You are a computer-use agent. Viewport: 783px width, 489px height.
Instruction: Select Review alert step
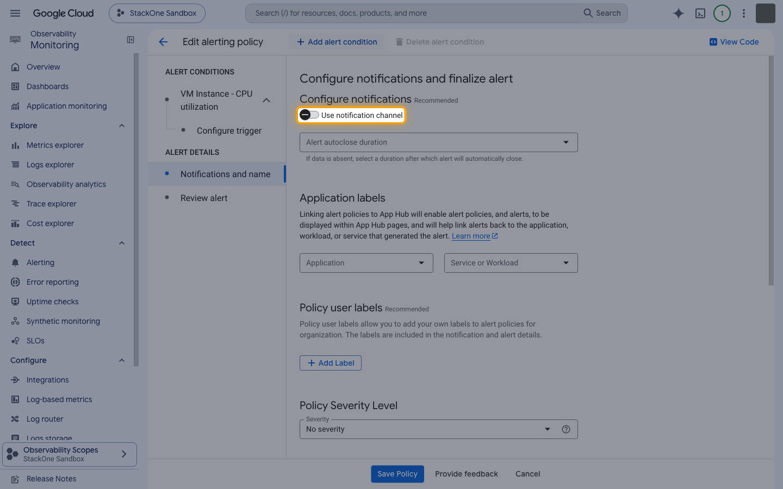(204, 198)
